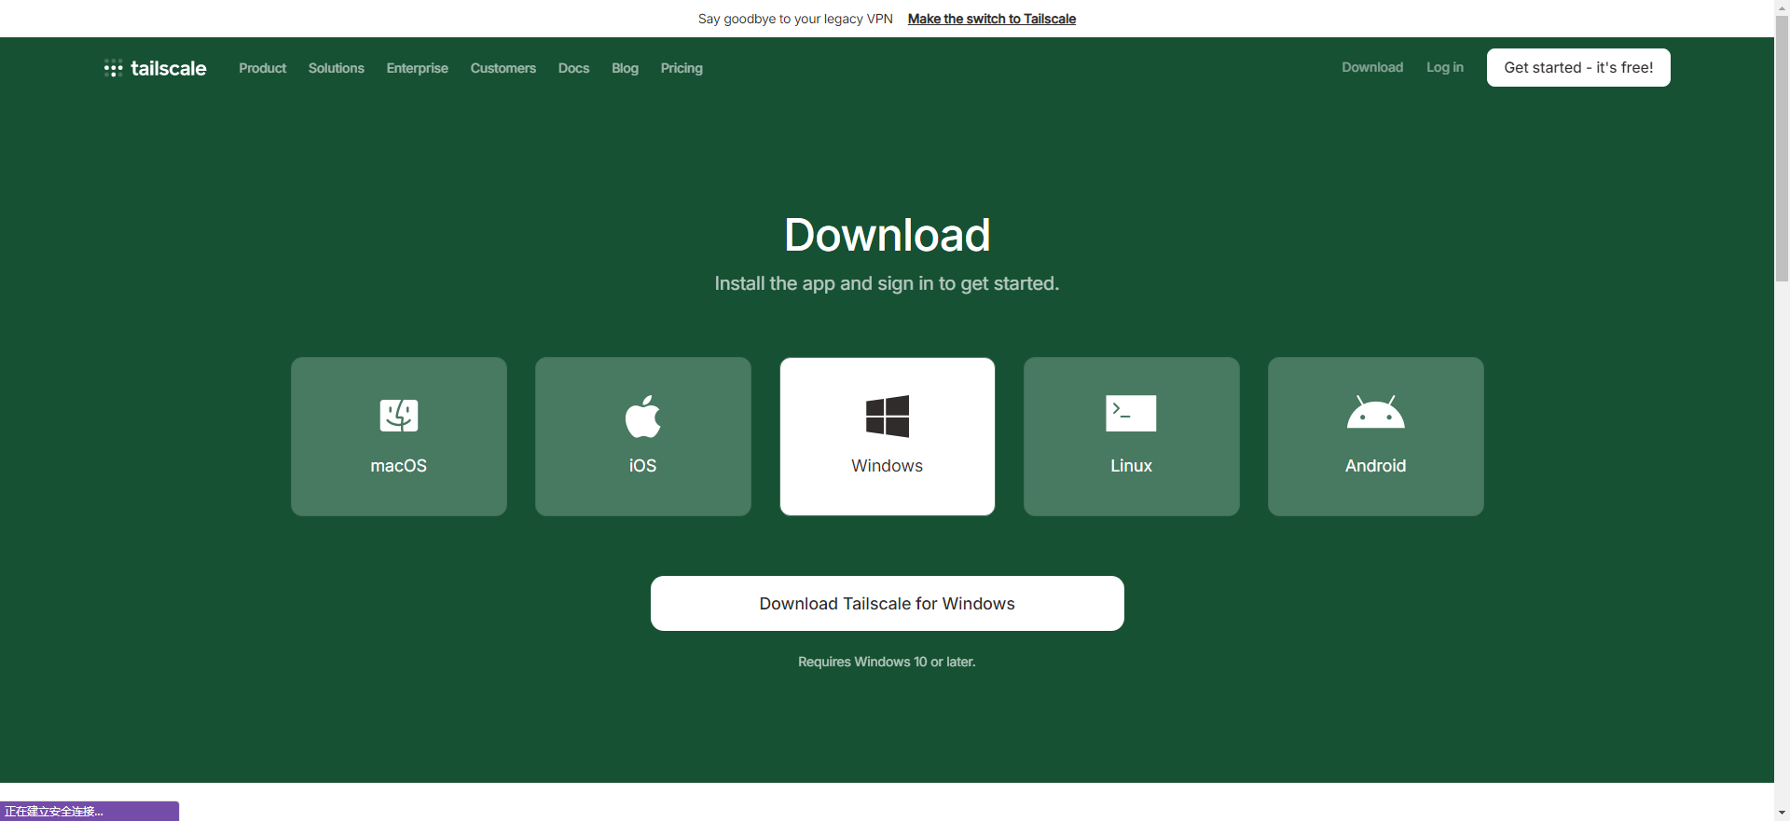Click the purple secure connection status bar
This screenshot has height=821, width=1790.
coord(89,811)
